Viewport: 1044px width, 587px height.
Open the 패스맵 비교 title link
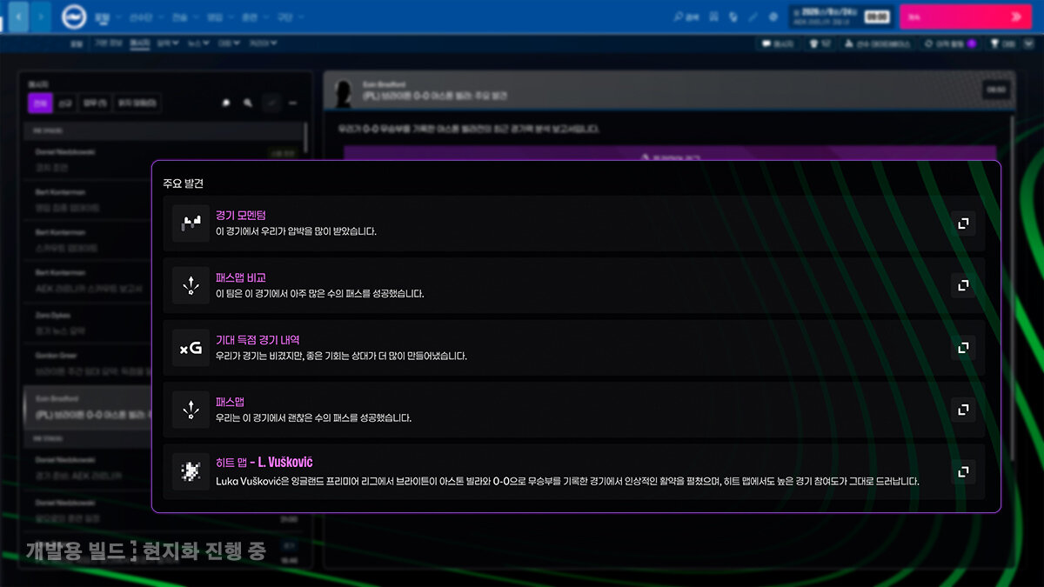coord(241,277)
